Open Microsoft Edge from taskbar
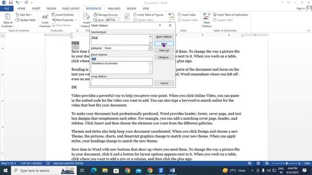The image size is (312, 175). [x=94, y=171]
